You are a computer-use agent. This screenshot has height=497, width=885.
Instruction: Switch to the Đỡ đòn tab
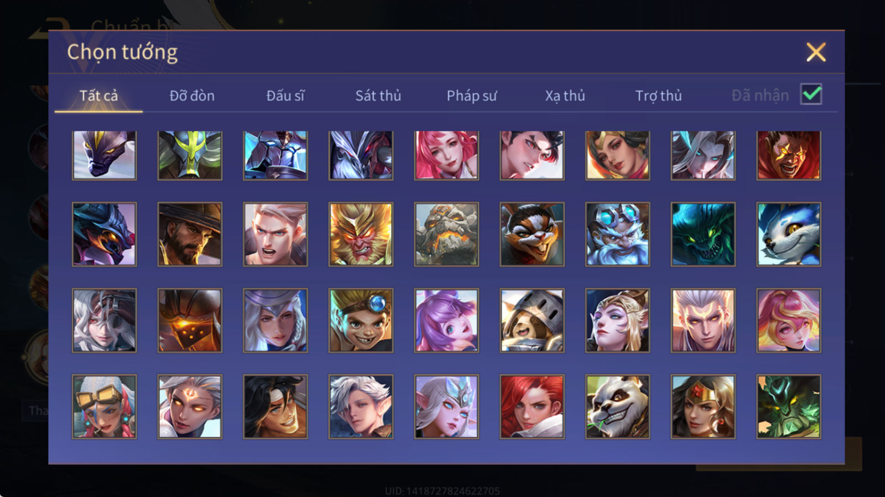pos(192,96)
